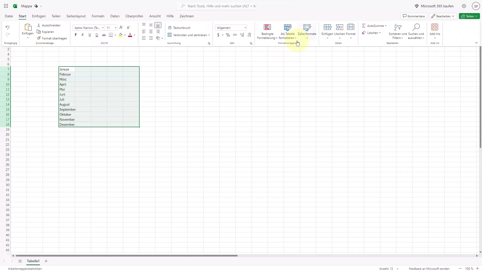Toggle strikethrough formatting

coord(104,35)
